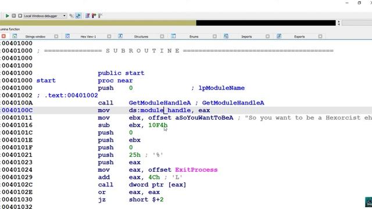Click the red X icon on the leftmost tab
The width and height of the screenshot is (372, 209).
coord(3,36)
